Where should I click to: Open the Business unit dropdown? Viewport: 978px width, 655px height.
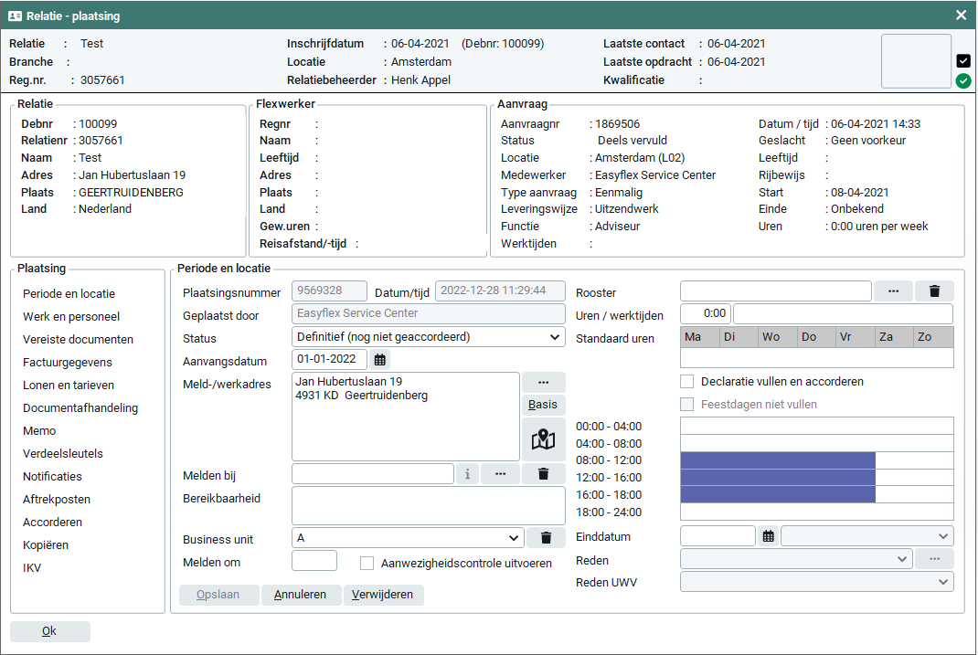[408, 539]
